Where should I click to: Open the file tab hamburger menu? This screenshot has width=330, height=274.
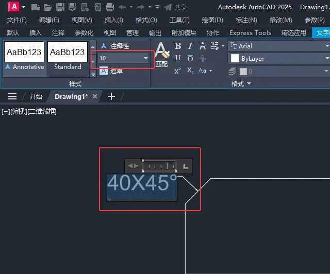pyautogui.click(x=12, y=96)
